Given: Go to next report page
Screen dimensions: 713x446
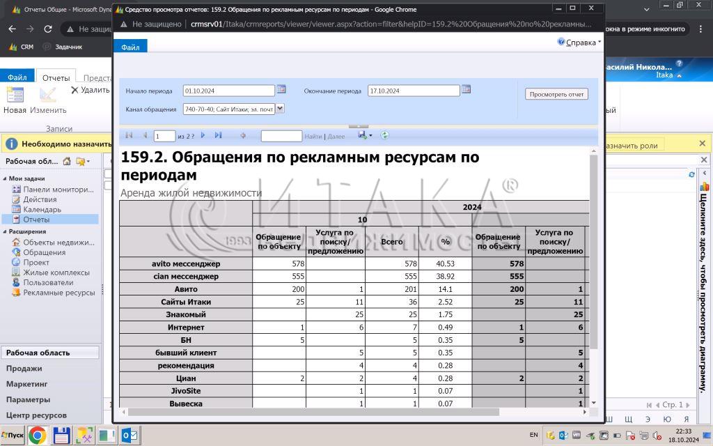Looking at the screenshot, I should [x=203, y=135].
